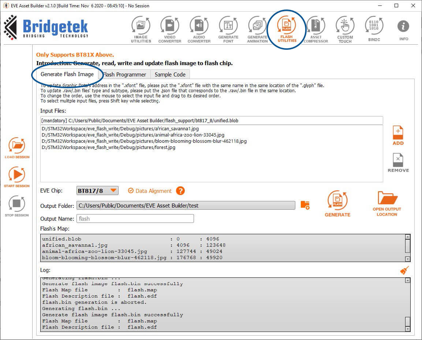The height and width of the screenshot is (340, 422).
Task: Maximize the EVE Asset Builder window
Action: pos(396,5)
